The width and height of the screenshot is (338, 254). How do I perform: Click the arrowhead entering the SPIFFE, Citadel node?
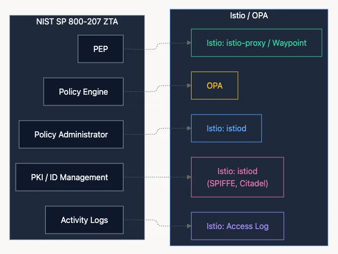(189, 177)
